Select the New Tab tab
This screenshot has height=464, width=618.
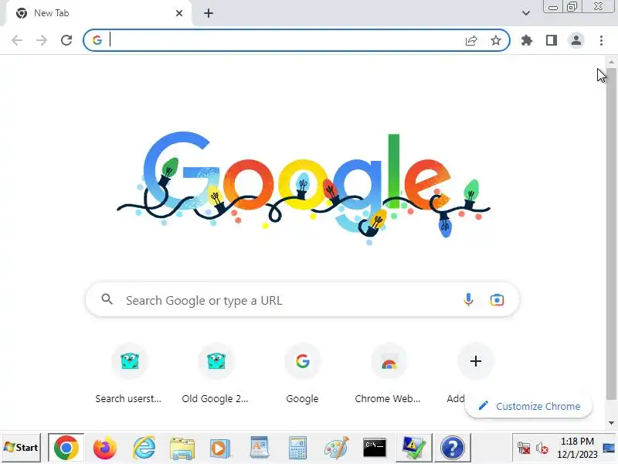(99, 13)
